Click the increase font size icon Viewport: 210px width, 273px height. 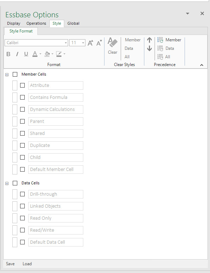(90, 43)
